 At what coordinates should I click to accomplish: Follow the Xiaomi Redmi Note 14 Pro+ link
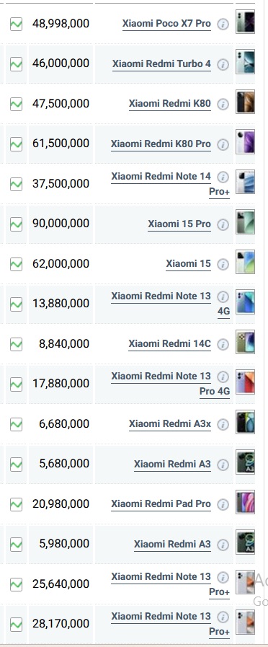click(170, 184)
